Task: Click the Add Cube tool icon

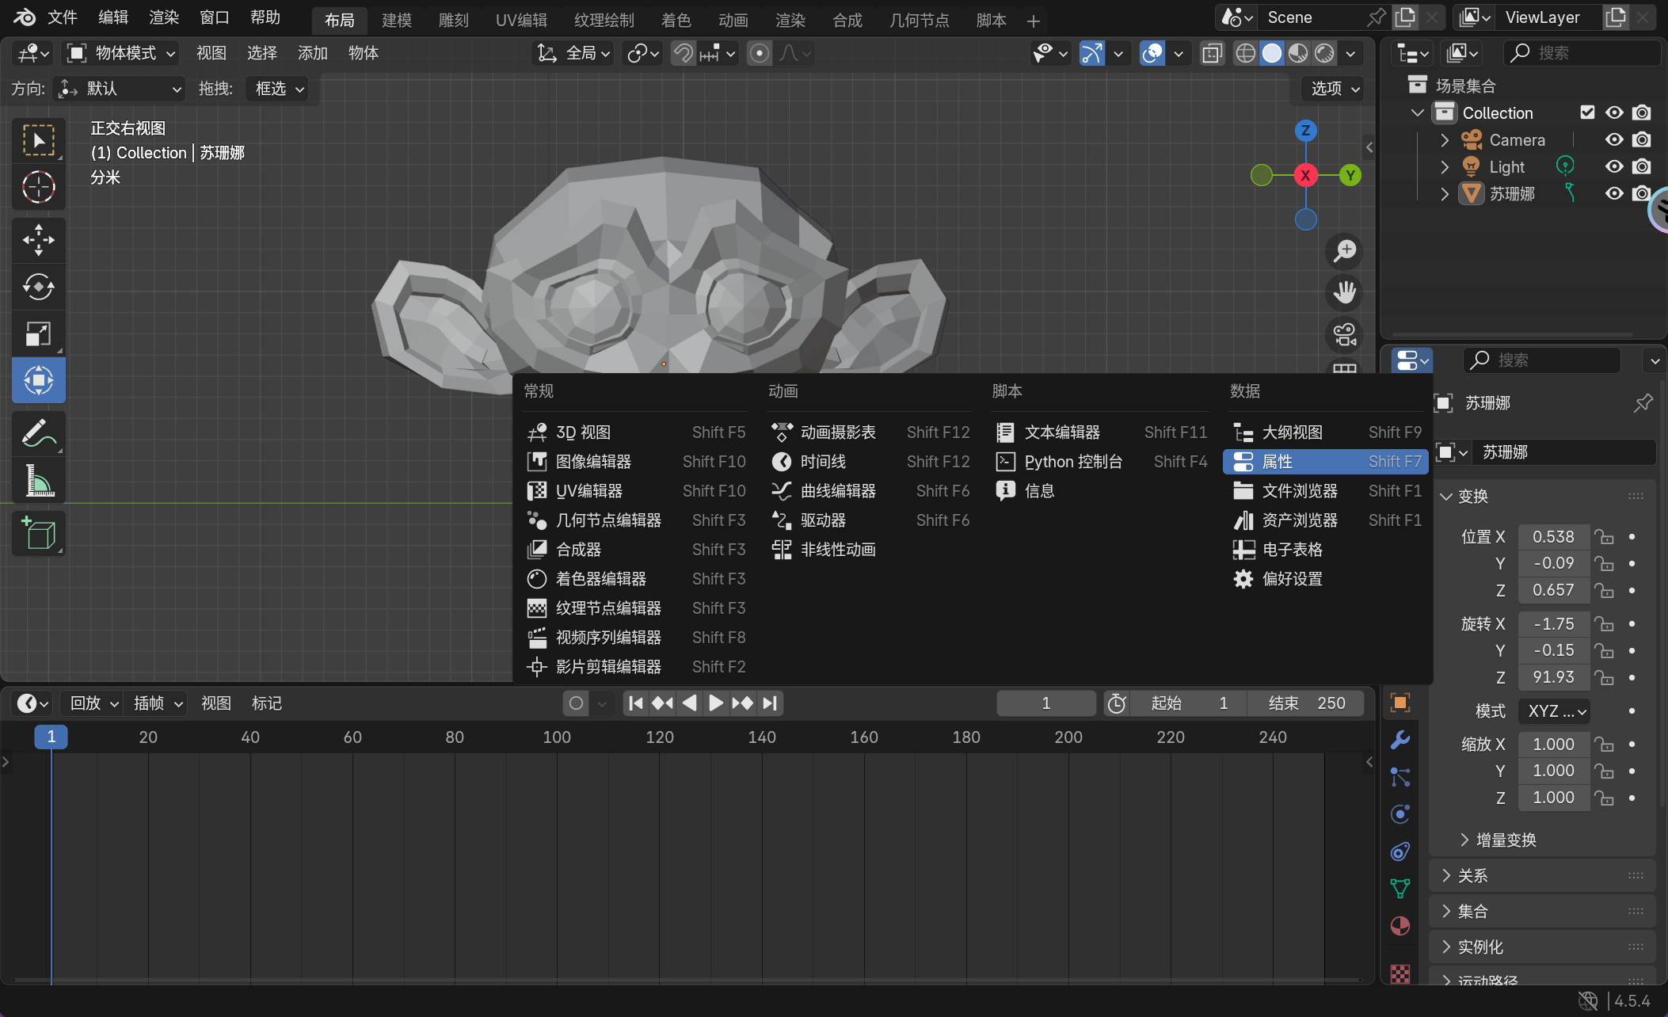Action: click(38, 533)
